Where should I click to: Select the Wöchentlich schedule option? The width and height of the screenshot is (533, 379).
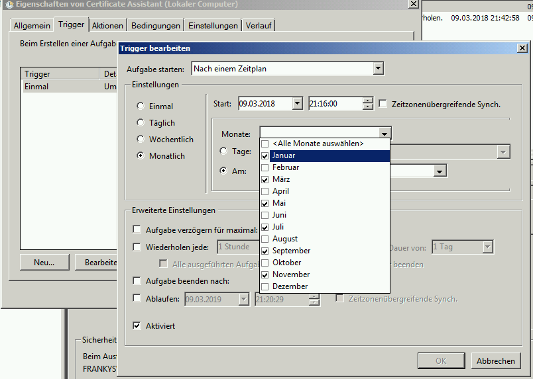point(140,140)
